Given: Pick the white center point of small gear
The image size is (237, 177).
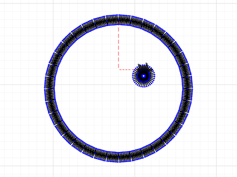Looking at the screenshot, I should coord(144,76).
